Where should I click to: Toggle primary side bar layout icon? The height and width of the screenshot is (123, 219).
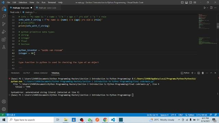point(182,2)
